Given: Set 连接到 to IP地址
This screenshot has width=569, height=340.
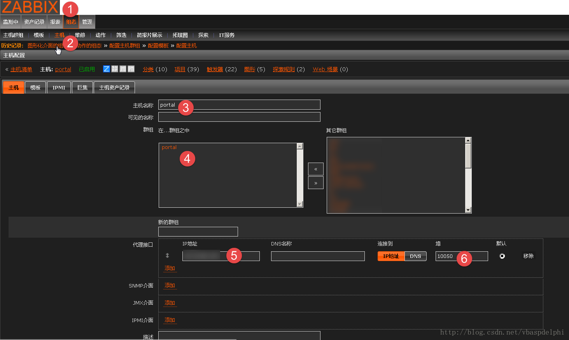Looking at the screenshot, I should (391, 256).
